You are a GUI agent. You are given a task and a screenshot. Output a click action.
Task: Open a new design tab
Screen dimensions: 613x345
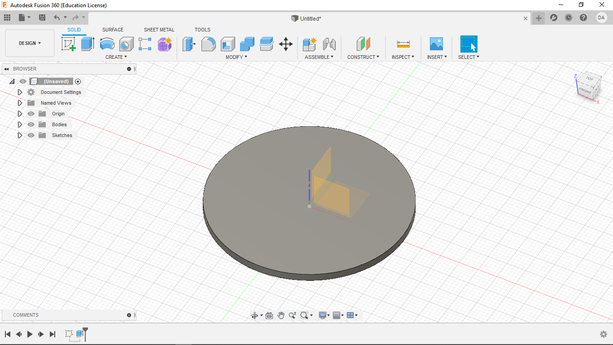[x=539, y=18]
